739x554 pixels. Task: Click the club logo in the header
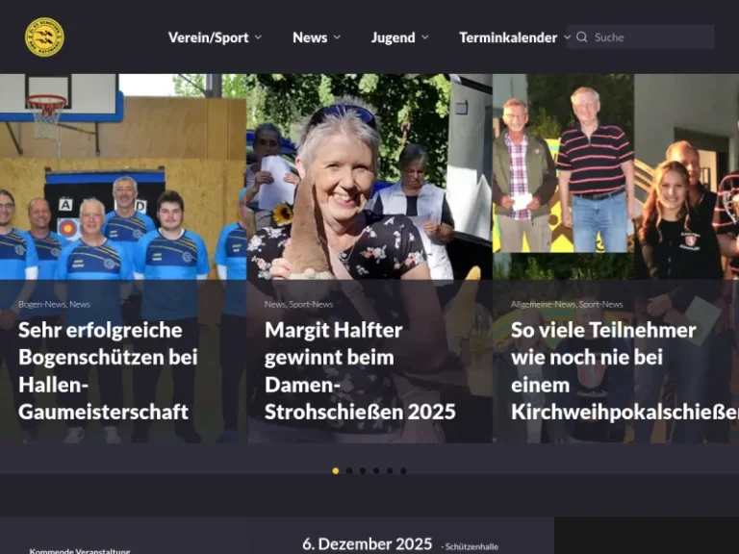click(44, 38)
